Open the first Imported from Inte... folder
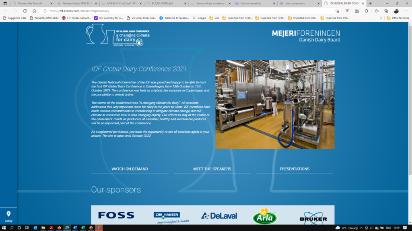The image size is (412, 231). (303, 18)
